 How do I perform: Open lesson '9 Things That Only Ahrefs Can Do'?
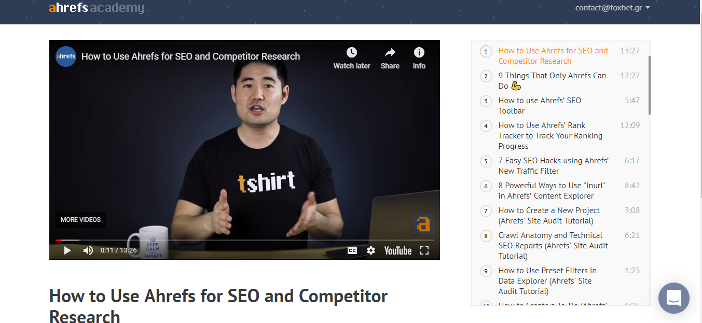pyautogui.click(x=552, y=81)
